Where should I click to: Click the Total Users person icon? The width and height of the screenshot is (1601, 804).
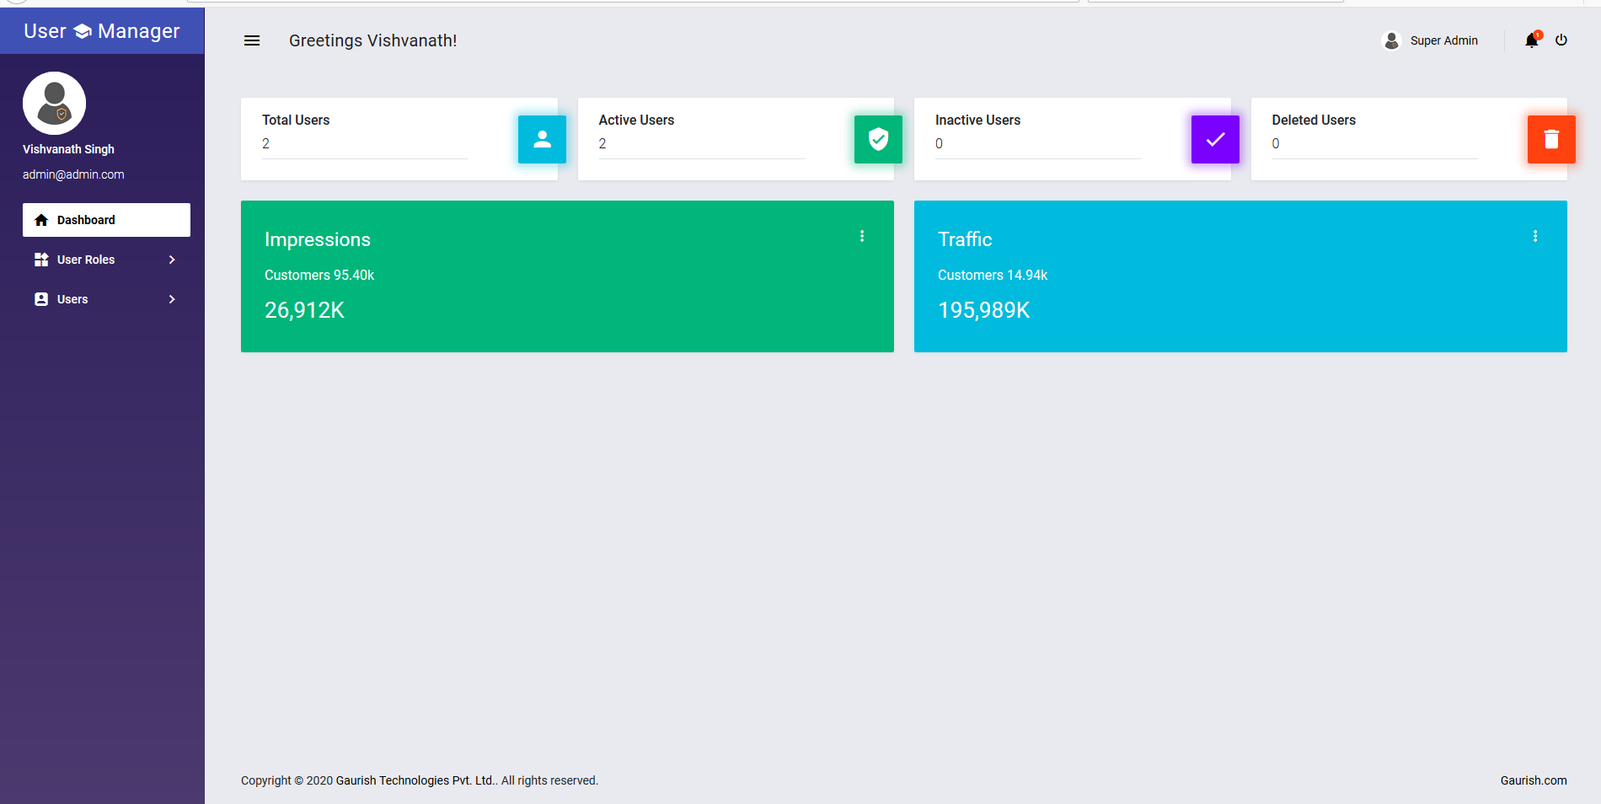tap(541, 139)
